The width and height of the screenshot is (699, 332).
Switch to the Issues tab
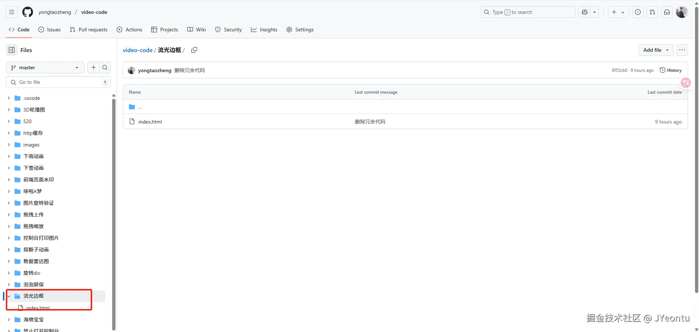point(50,30)
